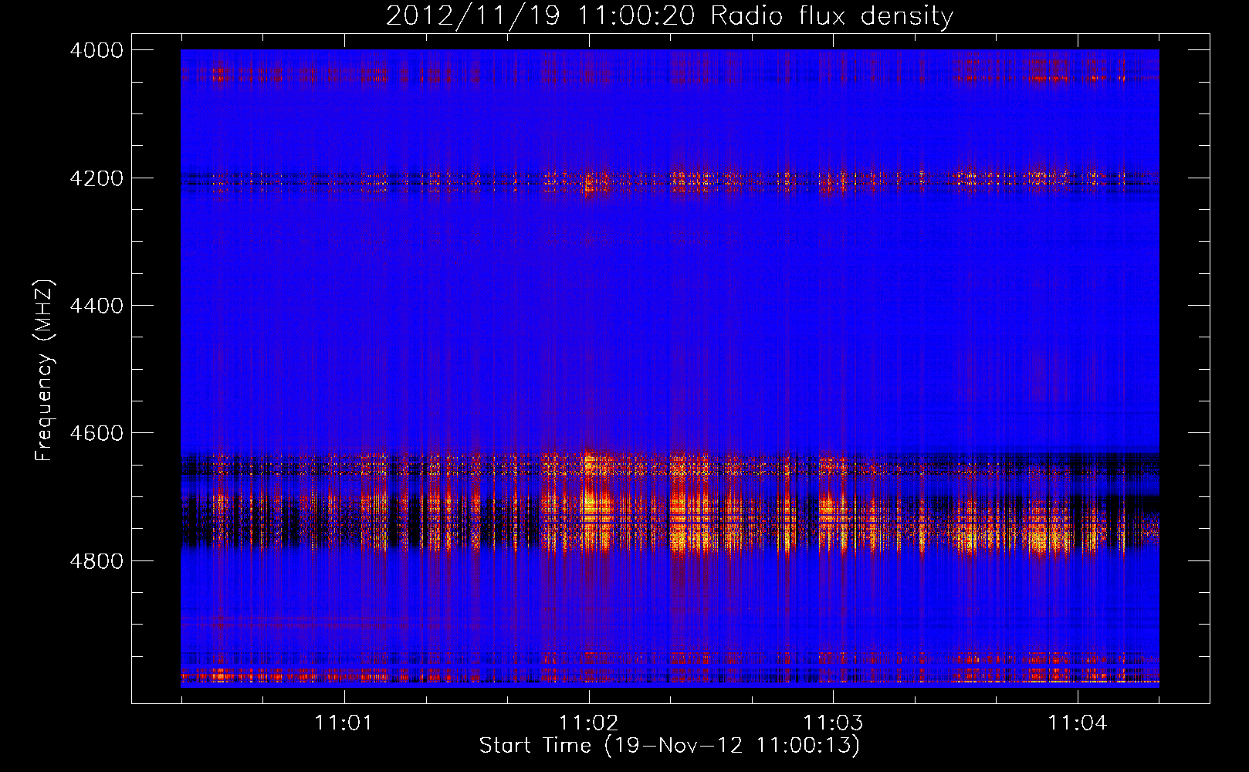Click the 11:03 time axis label

click(x=833, y=723)
